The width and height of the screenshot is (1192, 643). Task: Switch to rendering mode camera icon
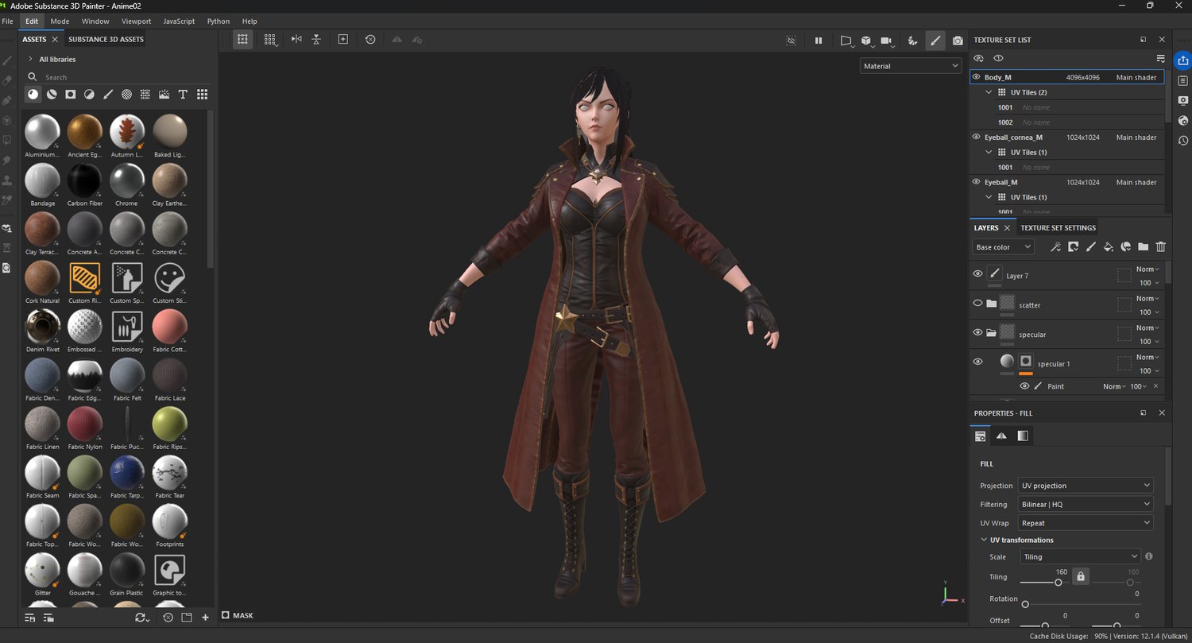(x=958, y=40)
